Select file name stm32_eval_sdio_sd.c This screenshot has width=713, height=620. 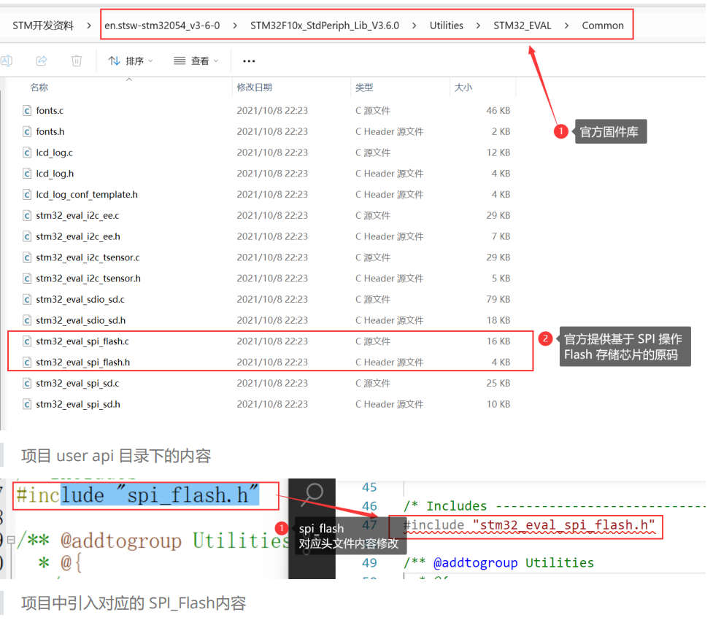coord(80,299)
